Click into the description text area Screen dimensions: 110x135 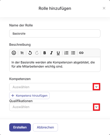(55, 64)
